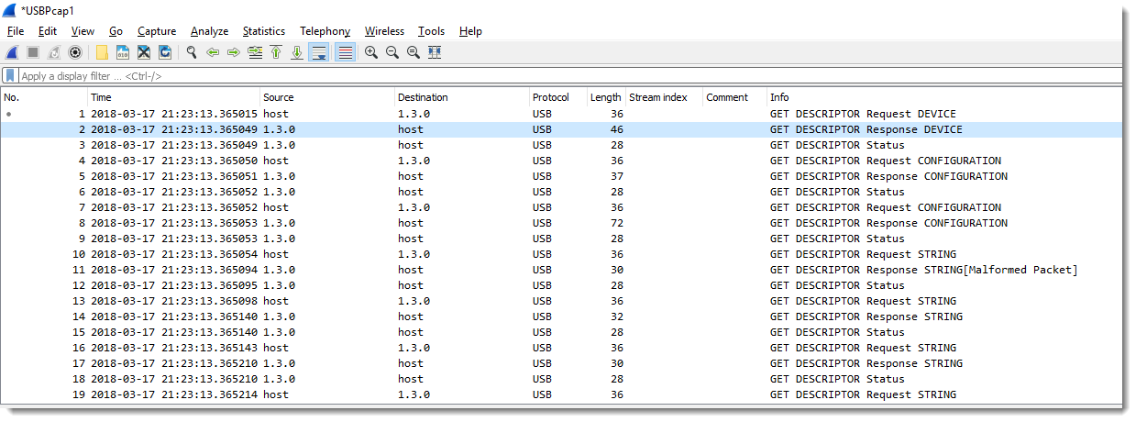The height and width of the screenshot is (422, 1136).
Task: Open a capture file via the folder icon
Action: (x=102, y=52)
